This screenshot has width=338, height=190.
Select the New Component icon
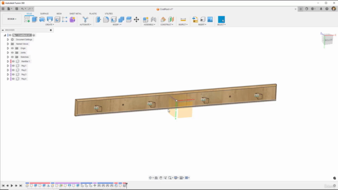[x=146, y=20]
